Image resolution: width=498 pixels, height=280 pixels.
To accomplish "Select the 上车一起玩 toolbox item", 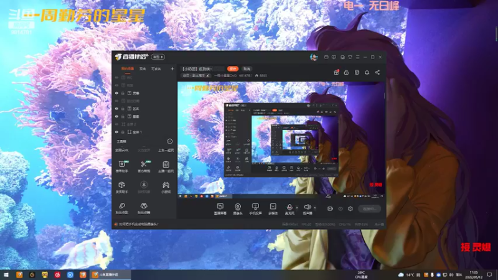I will click(x=166, y=150).
